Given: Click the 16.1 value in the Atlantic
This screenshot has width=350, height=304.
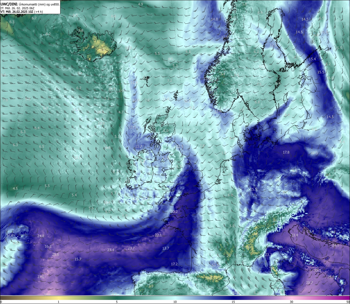Looking at the screenshot, I should 48,246.
